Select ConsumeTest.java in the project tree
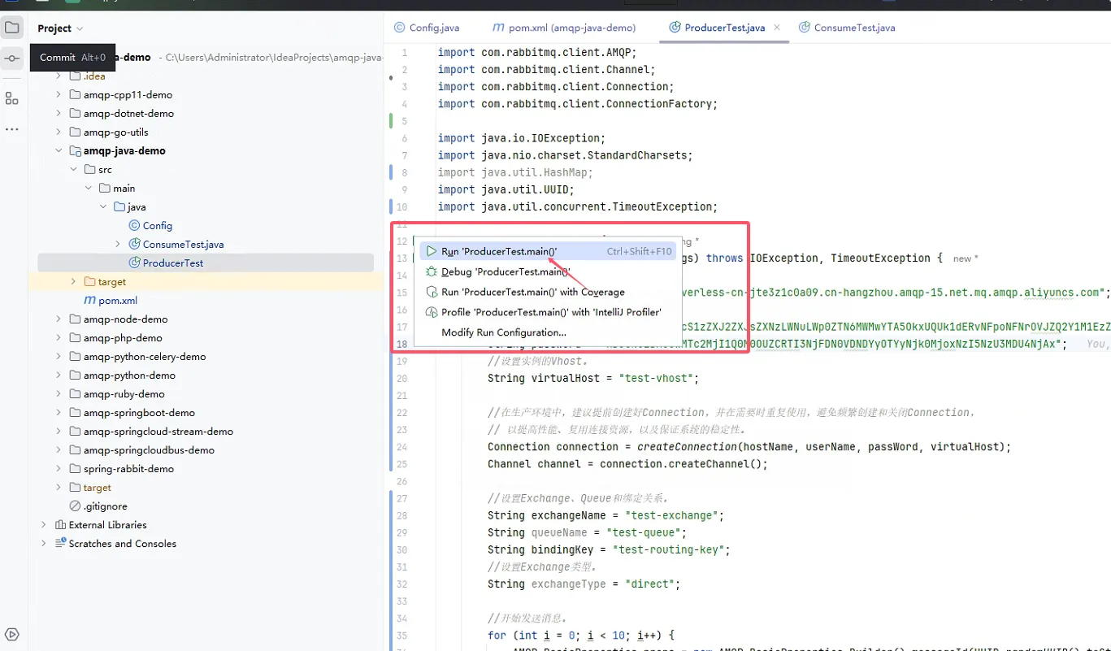 pyautogui.click(x=183, y=245)
